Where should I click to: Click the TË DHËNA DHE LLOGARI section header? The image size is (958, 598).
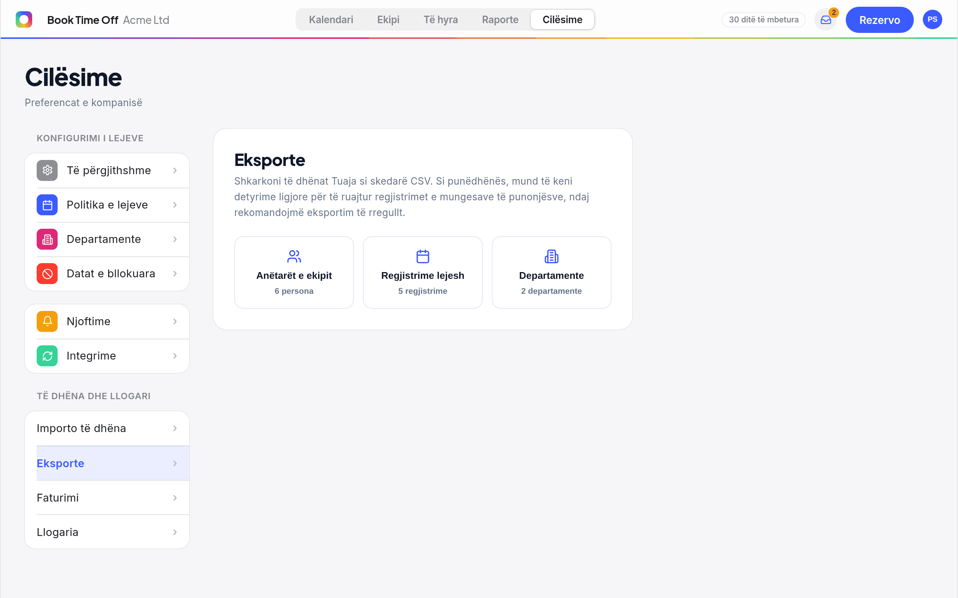pos(94,396)
